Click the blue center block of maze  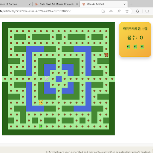(x=59, y=79)
